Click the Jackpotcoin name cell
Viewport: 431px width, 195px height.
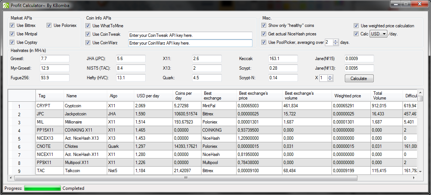tap(85, 114)
